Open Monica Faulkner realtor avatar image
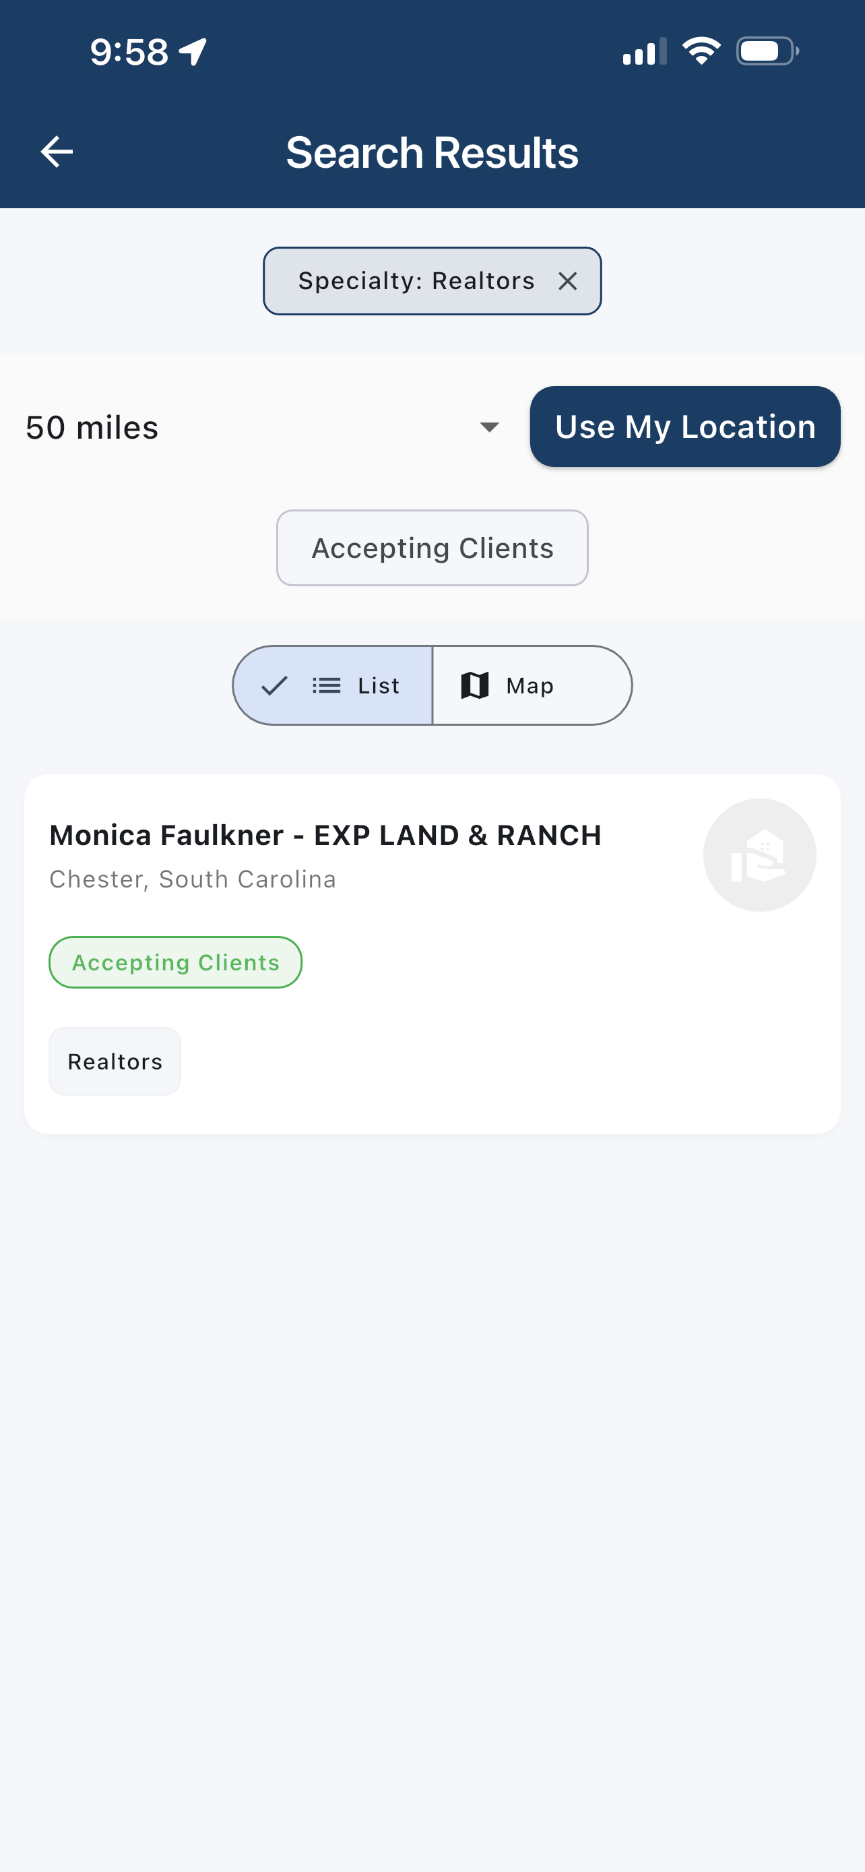This screenshot has height=1872, width=865. (759, 854)
